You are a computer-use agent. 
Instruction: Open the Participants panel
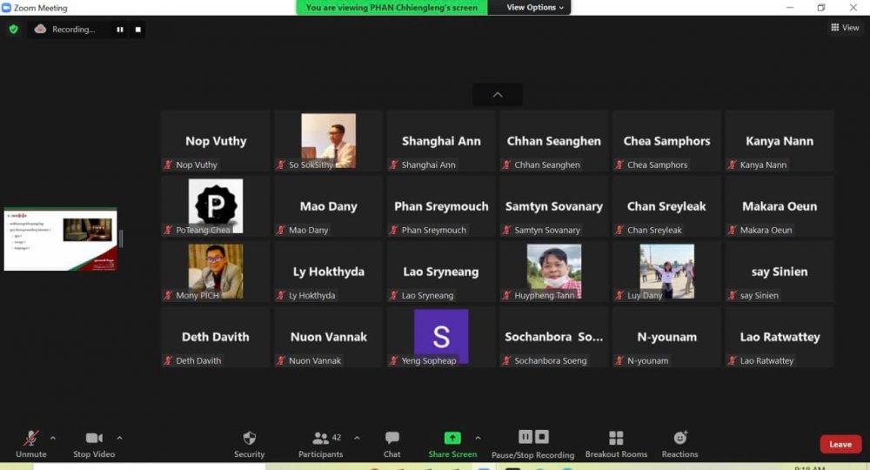tap(321, 438)
